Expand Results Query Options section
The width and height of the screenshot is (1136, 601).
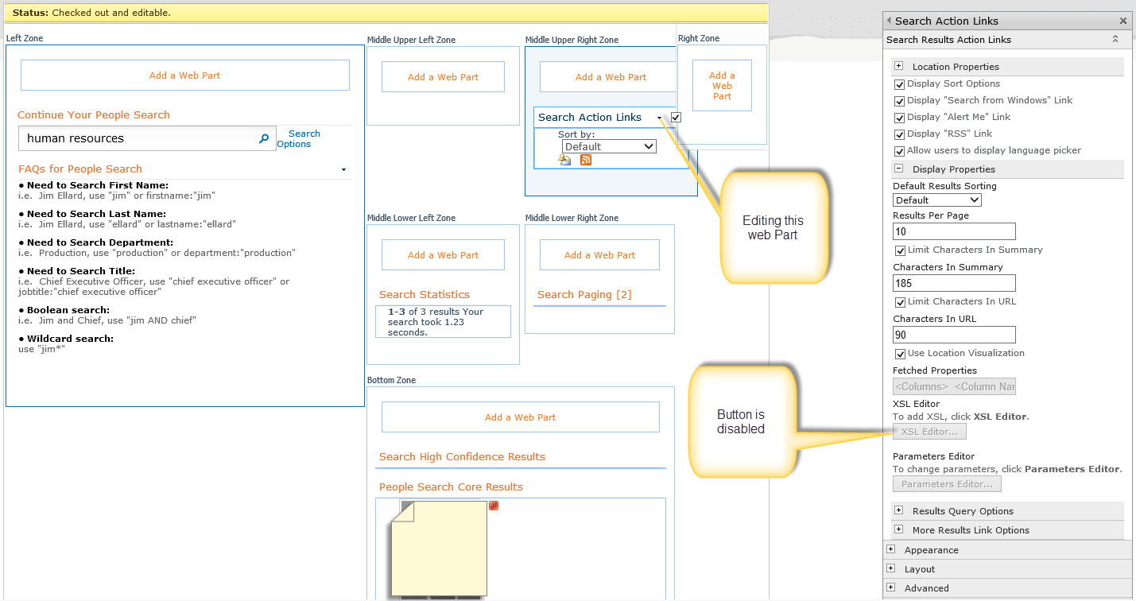[x=899, y=510]
